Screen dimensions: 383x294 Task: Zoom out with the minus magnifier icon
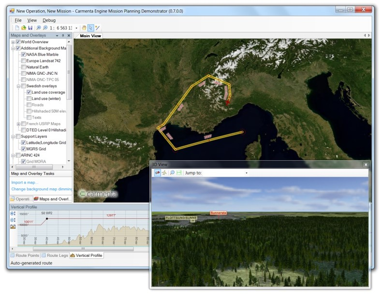(x=45, y=28)
